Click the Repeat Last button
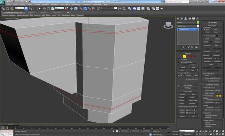This screenshot has height=136, width=225. point(212,25)
